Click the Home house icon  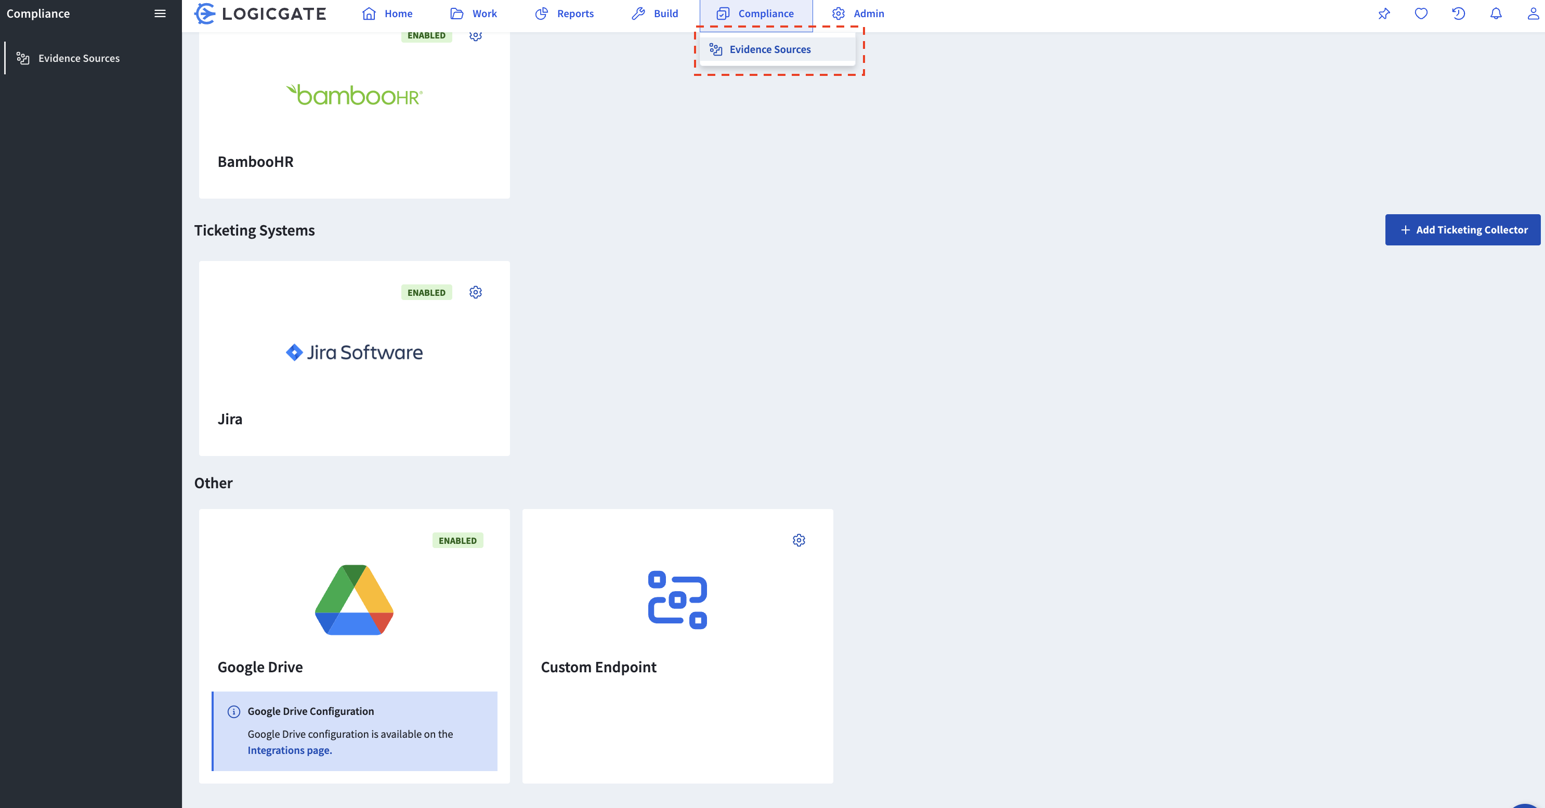(369, 13)
